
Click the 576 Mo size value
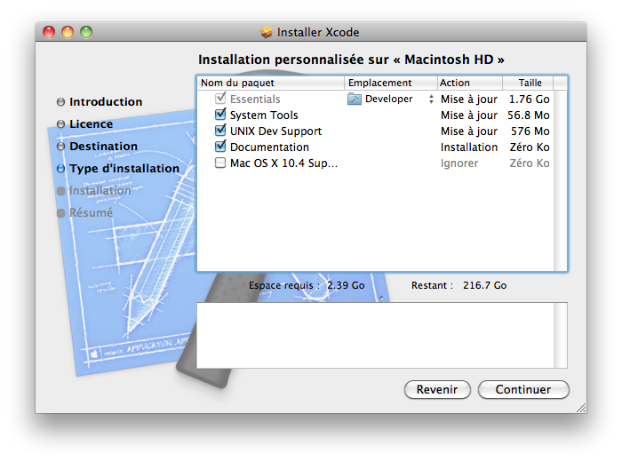pyautogui.click(x=530, y=131)
